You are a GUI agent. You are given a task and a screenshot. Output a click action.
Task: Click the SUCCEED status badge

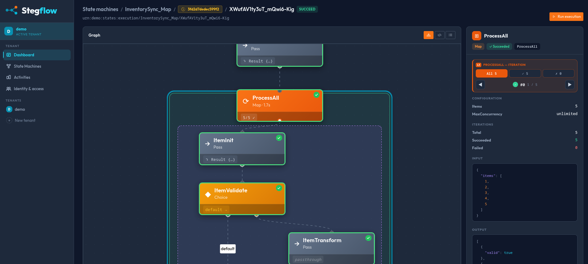(307, 9)
